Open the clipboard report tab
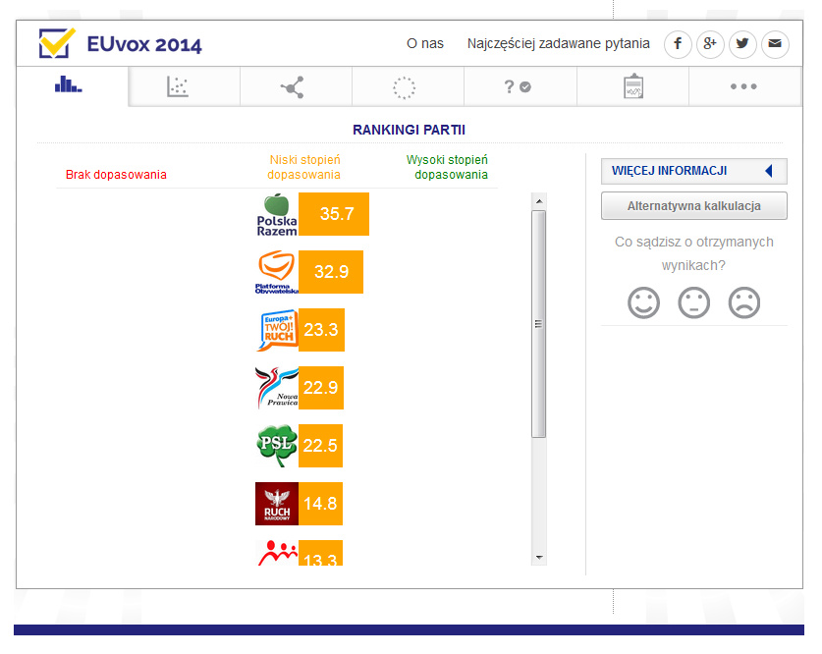The image size is (822, 654). (632, 86)
